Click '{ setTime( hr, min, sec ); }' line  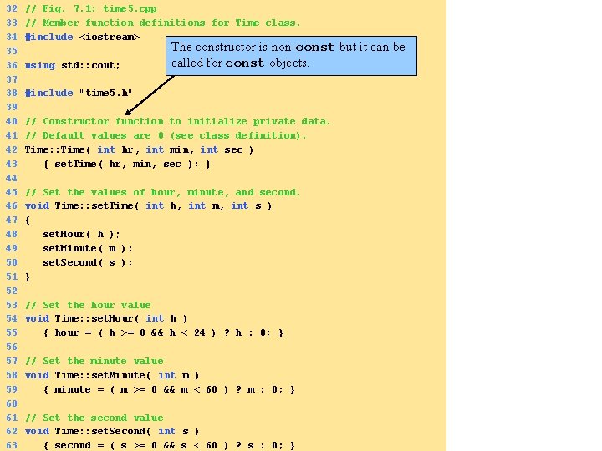[127, 165]
